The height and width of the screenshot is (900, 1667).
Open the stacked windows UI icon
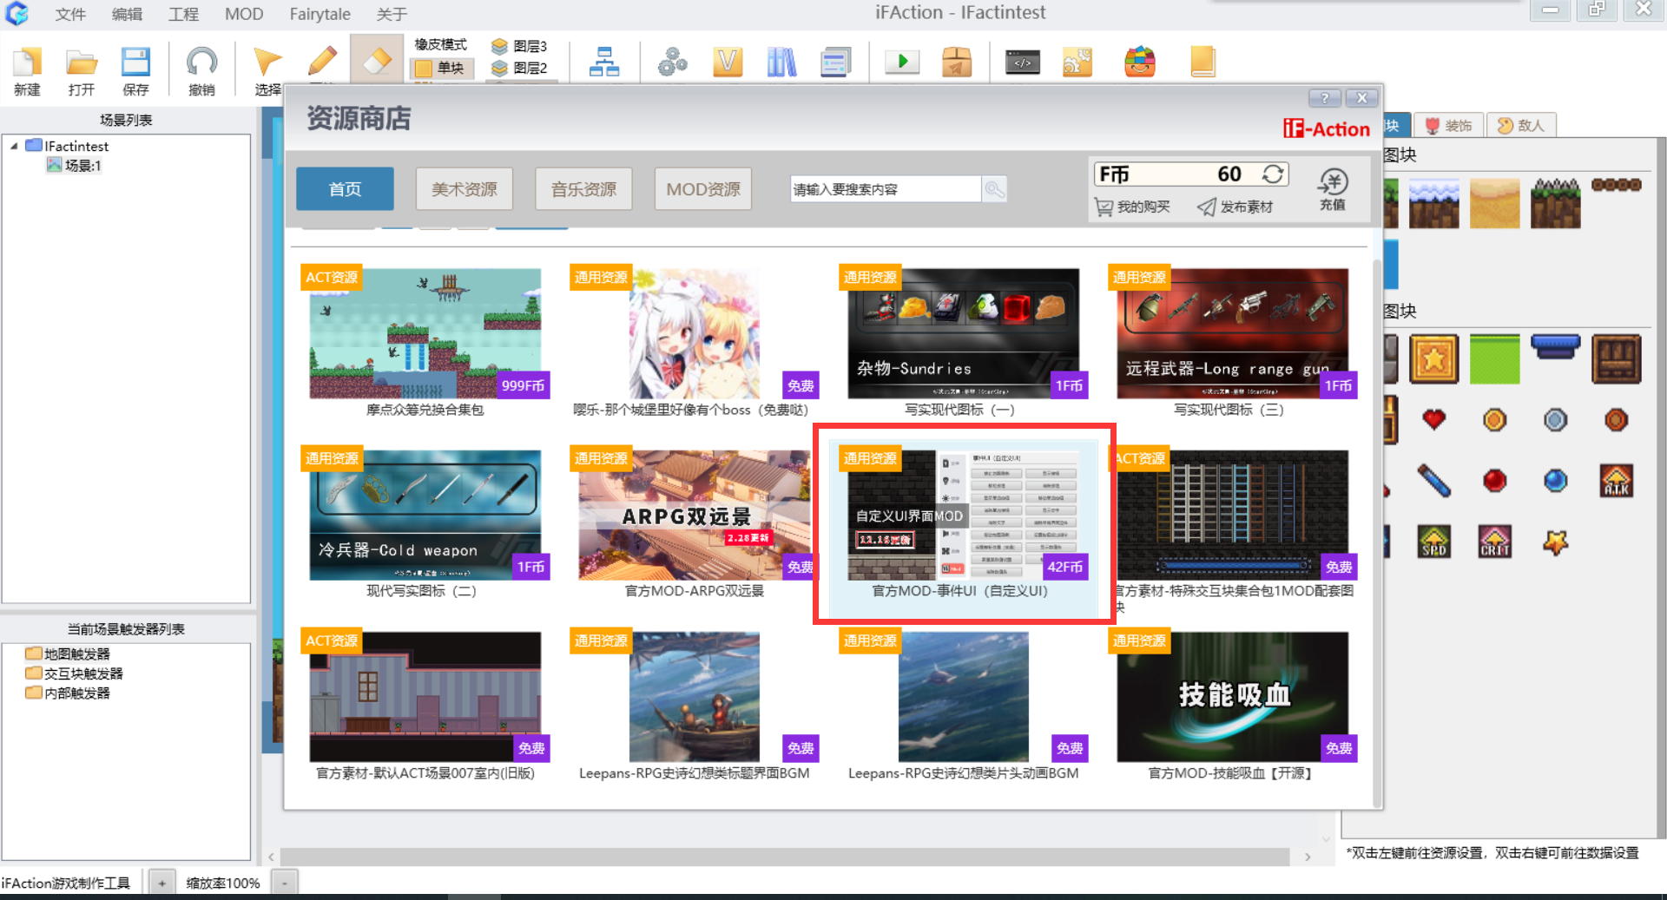tap(835, 62)
